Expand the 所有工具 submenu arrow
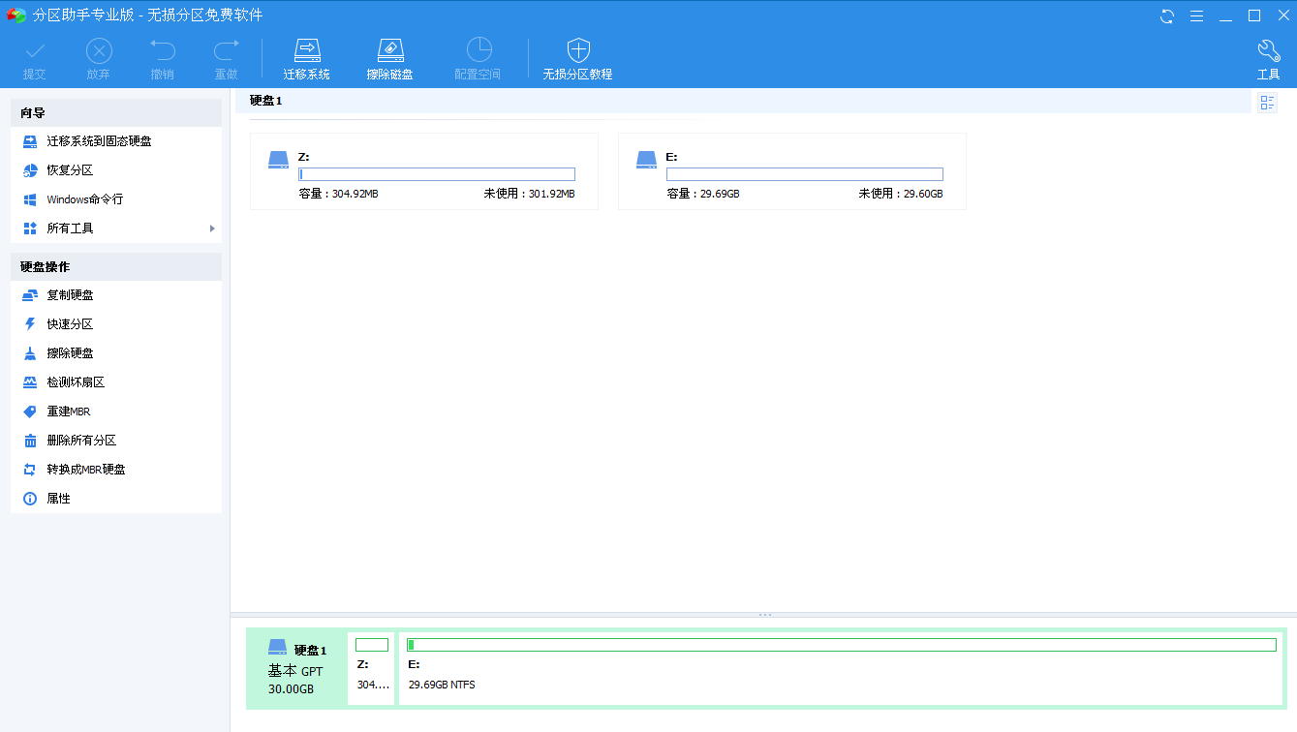This screenshot has width=1297, height=732. pos(212,229)
